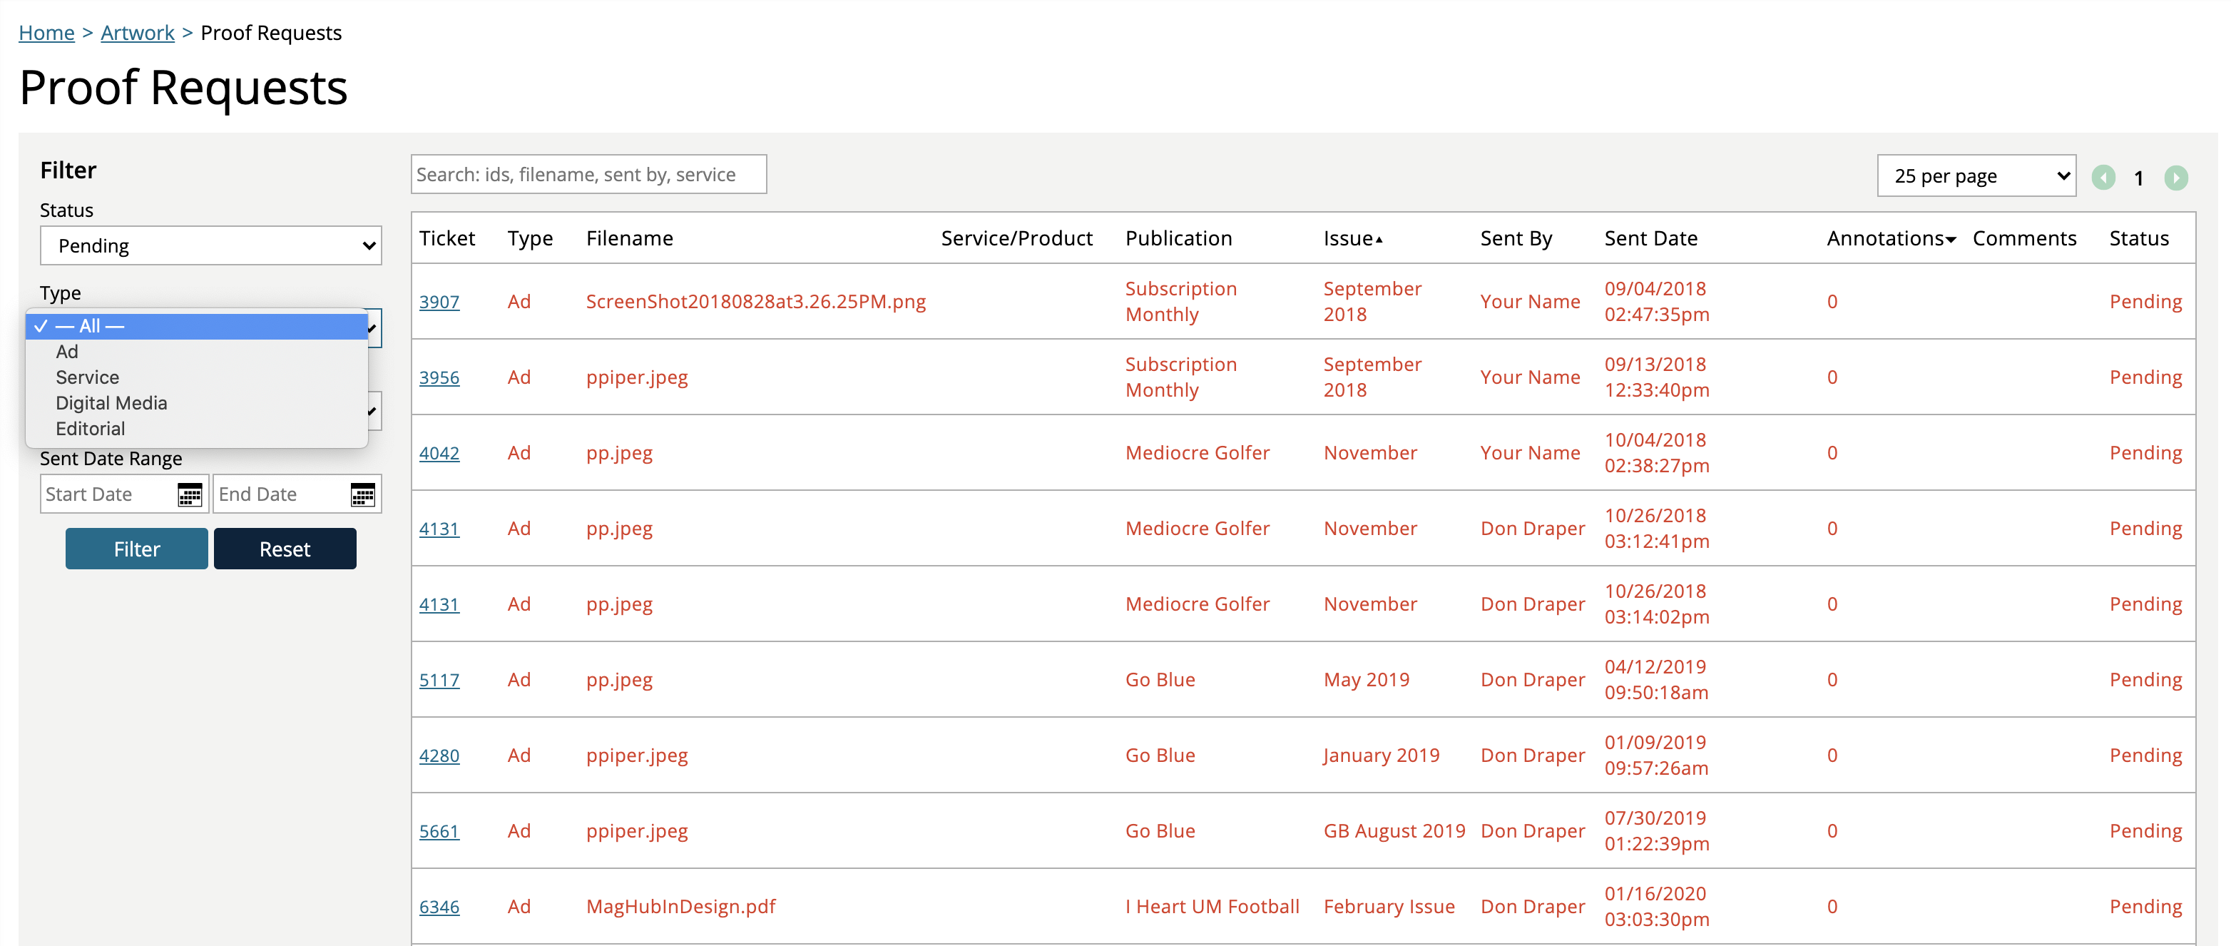Click the previous page arrow
The width and height of the screenshot is (2231, 946).
click(2104, 178)
